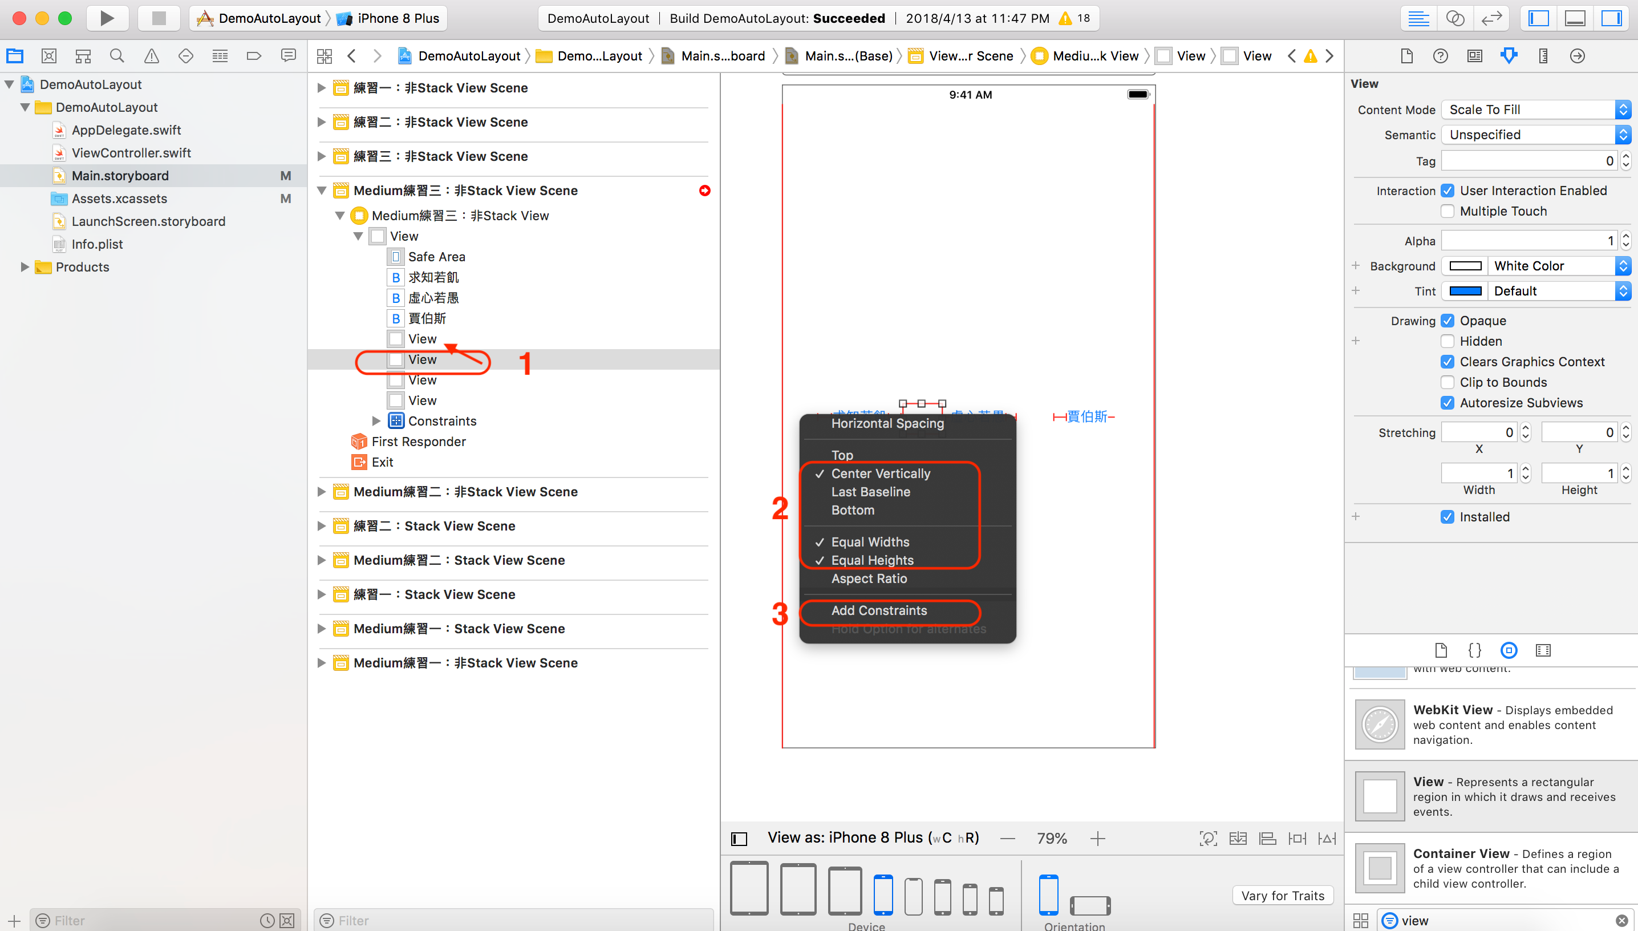Open the Size inspector ruler icon
The image size is (1638, 931).
point(1542,56)
